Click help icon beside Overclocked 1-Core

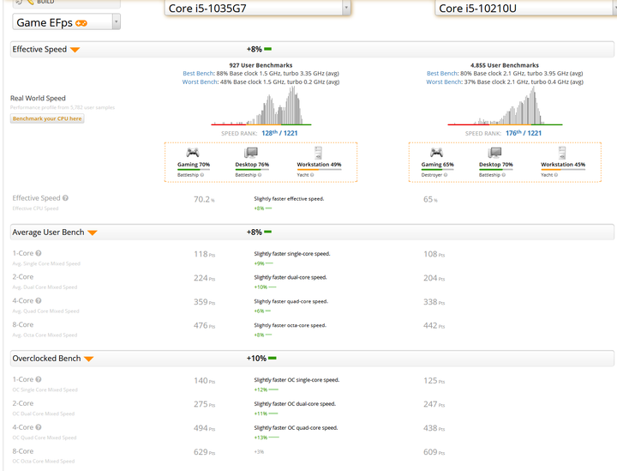tap(39, 380)
